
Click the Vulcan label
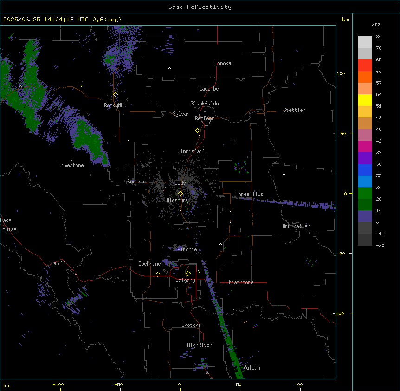252,368
